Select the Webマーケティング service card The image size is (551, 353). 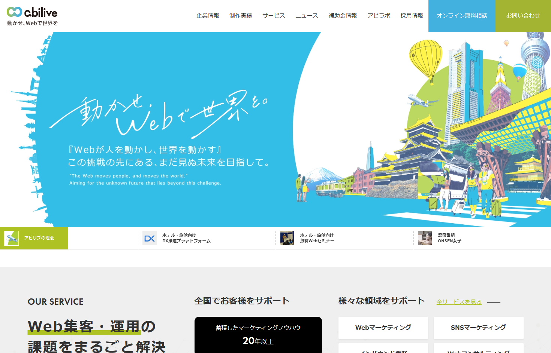coord(383,328)
